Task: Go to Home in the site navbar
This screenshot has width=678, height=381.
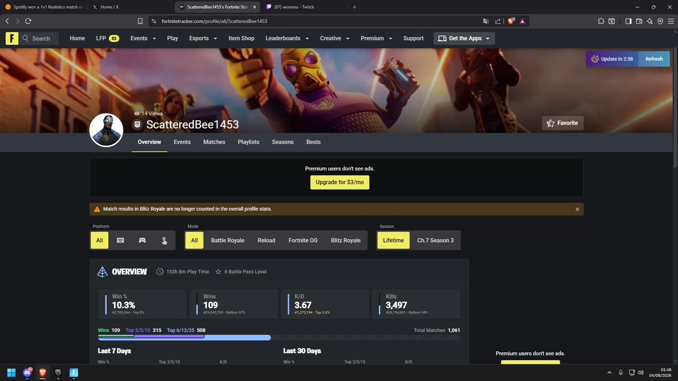Action: point(77,38)
